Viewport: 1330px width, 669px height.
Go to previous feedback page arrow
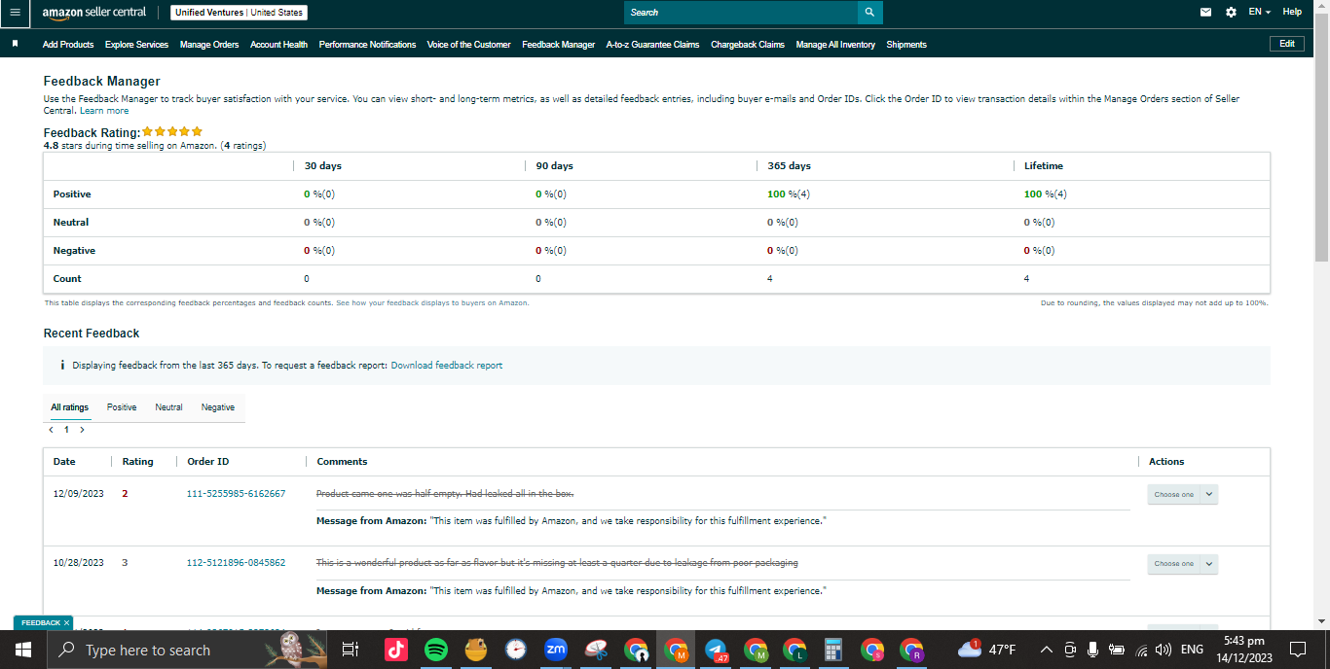tap(51, 429)
